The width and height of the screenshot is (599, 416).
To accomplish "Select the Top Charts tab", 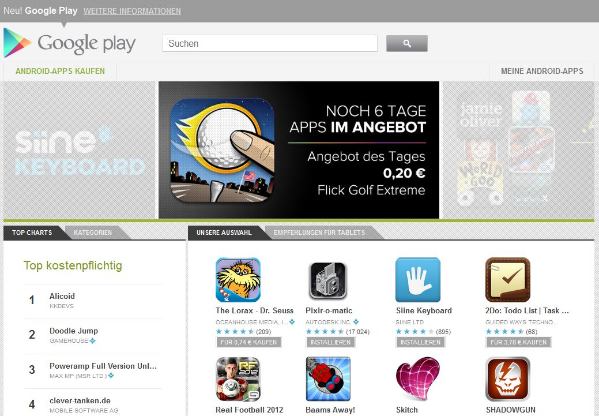I will [32, 233].
